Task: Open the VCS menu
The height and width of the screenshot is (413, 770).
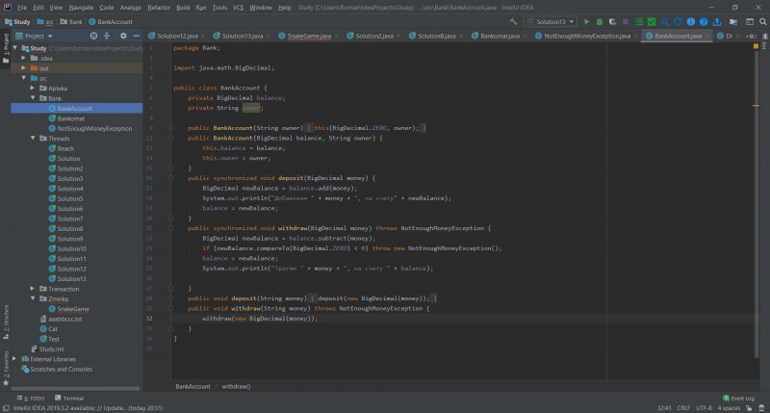Action: click(x=238, y=8)
